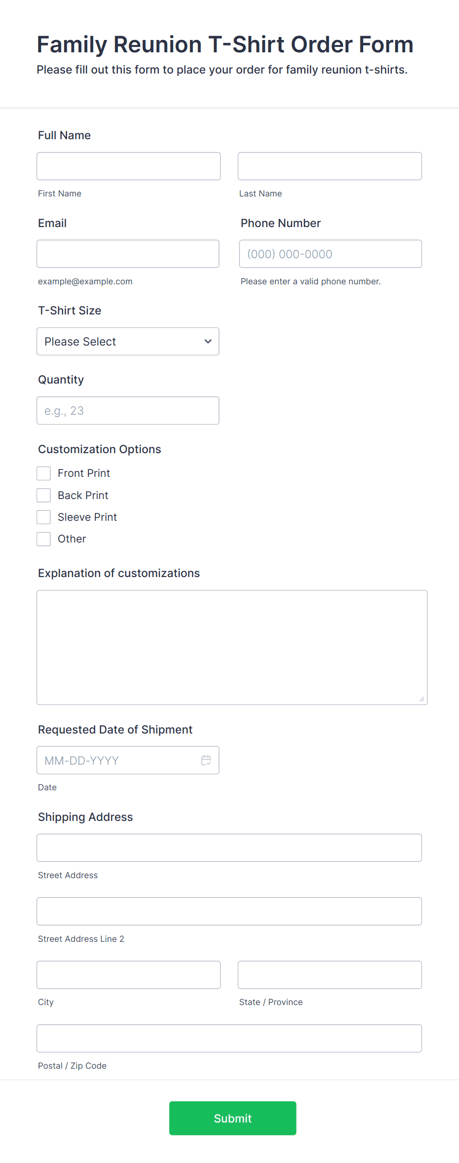Click the Street Address field
459x1163 pixels.
[229, 848]
